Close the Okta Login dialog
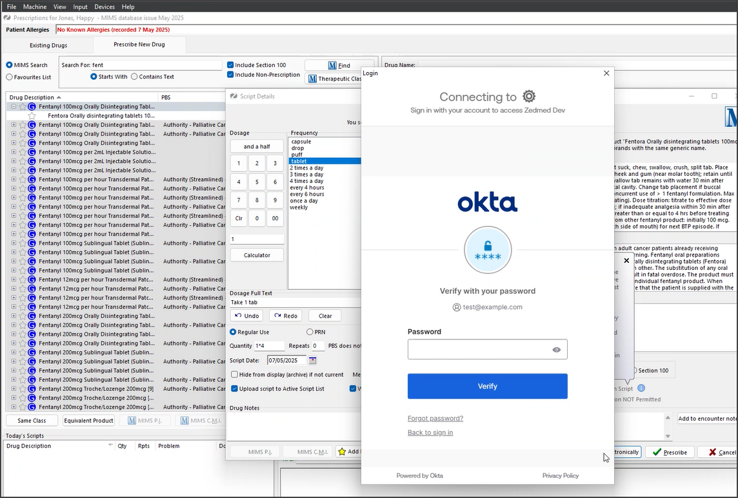Image resolution: width=738 pixels, height=498 pixels. click(606, 73)
